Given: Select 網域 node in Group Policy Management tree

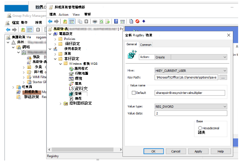Looking at the screenshot, I should pos(26,47).
